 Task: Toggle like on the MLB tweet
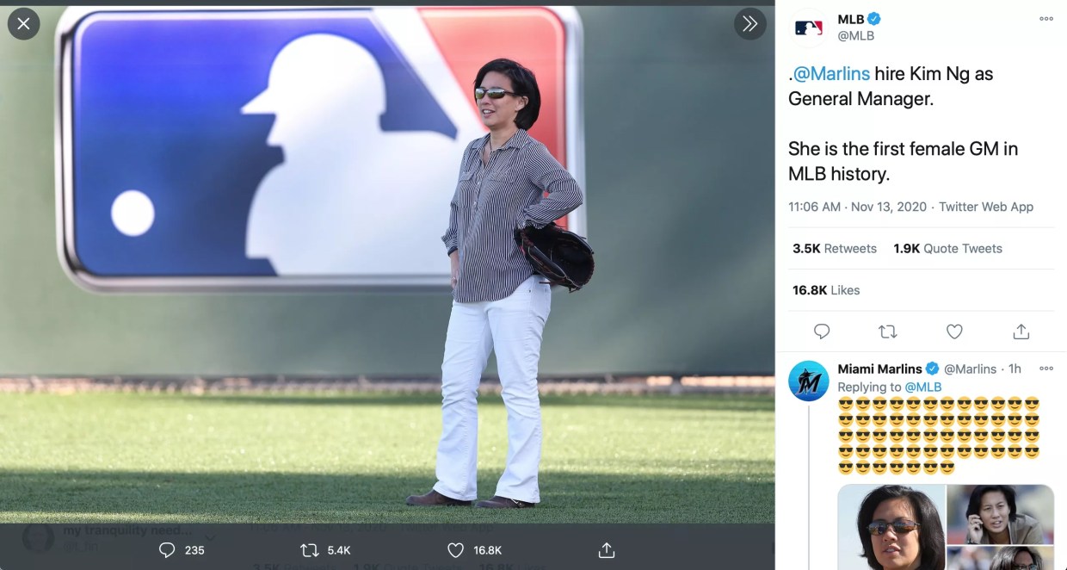[954, 331]
